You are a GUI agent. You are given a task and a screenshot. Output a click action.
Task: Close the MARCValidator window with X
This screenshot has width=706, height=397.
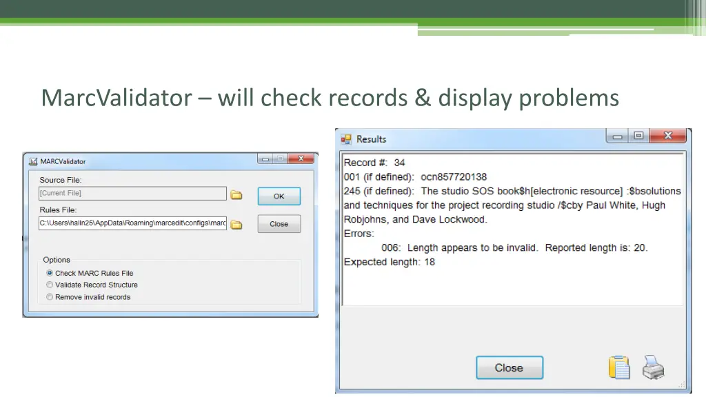[x=301, y=159]
